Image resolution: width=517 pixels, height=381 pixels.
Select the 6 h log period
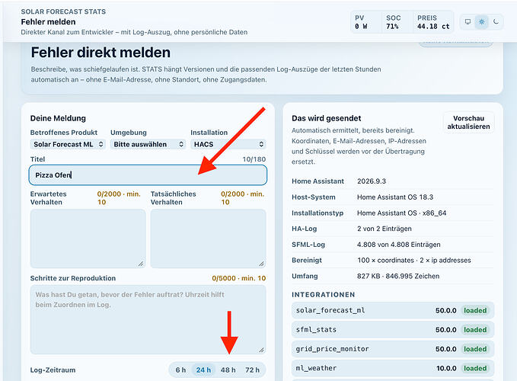[180, 370]
